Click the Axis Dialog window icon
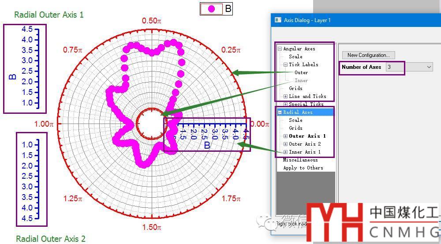The image size is (441, 244). (x=278, y=20)
